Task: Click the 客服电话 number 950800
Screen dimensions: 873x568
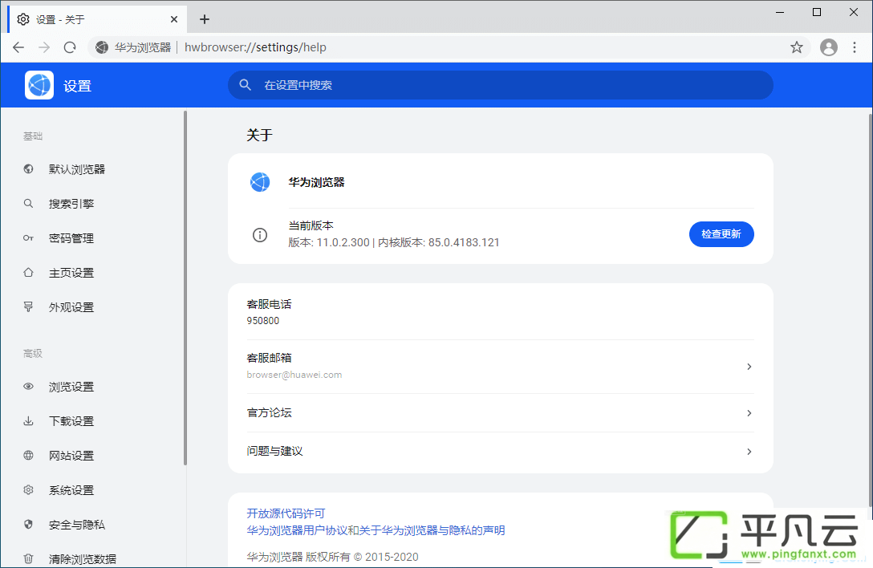Action: (263, 321)
